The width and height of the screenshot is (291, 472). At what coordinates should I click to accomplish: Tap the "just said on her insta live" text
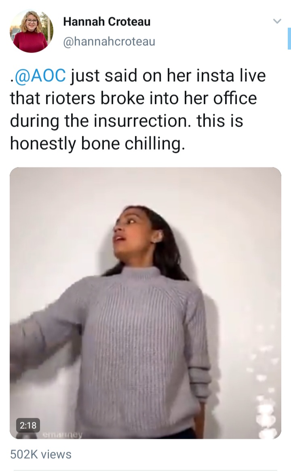168,75
